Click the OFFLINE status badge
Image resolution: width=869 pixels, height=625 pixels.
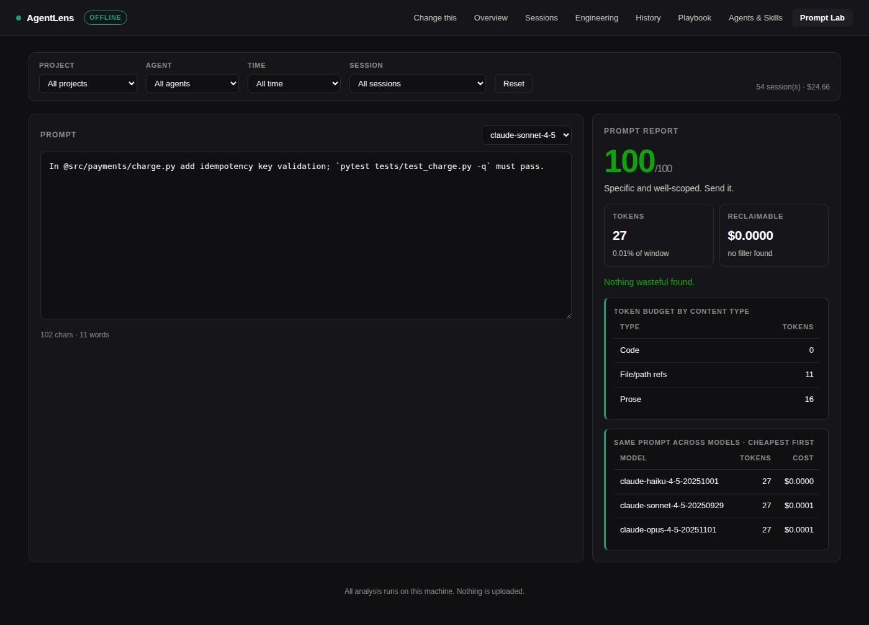106,17
